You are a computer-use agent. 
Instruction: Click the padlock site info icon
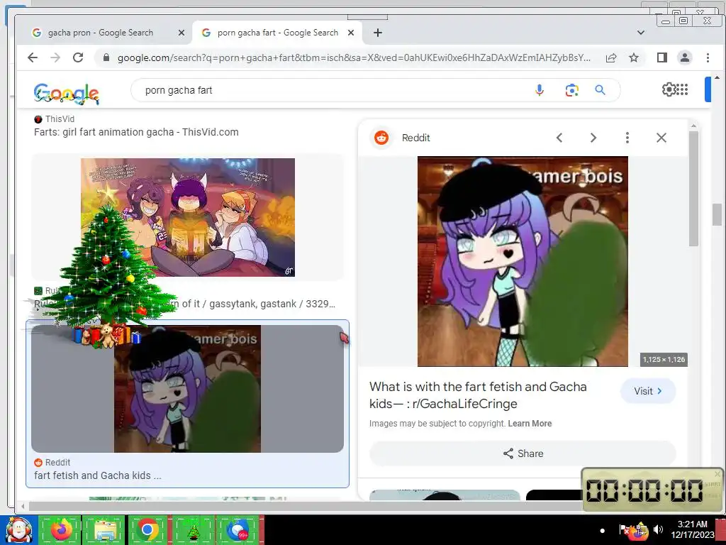coord(106,57)
